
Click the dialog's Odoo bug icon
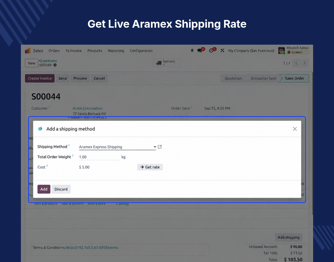click(40, 129)
